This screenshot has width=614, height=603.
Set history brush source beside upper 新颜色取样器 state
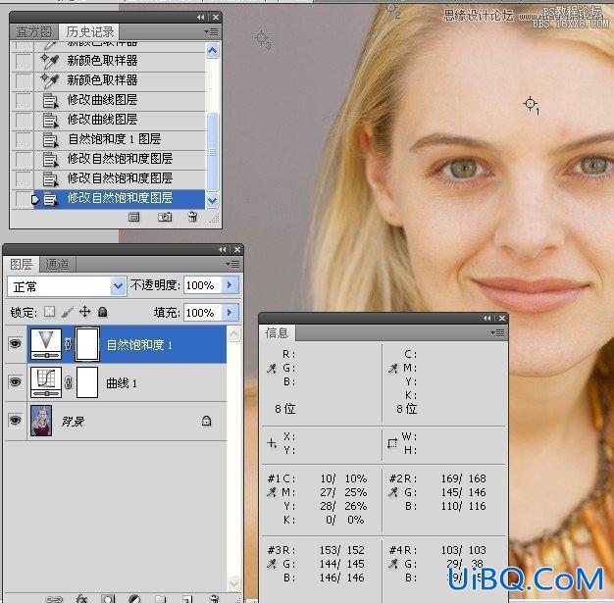(23, 61)
